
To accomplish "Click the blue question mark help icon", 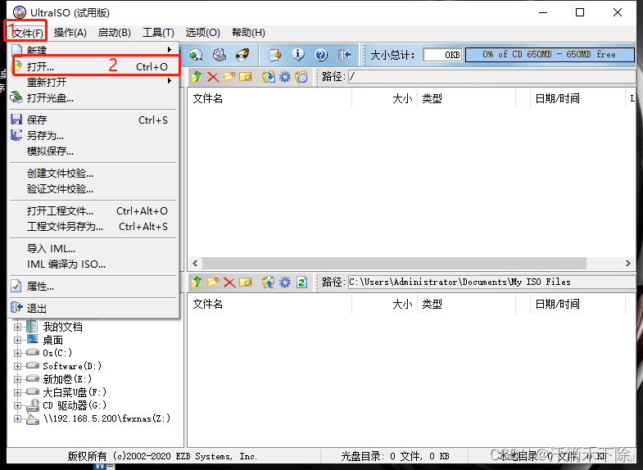I will click(321, 55).
